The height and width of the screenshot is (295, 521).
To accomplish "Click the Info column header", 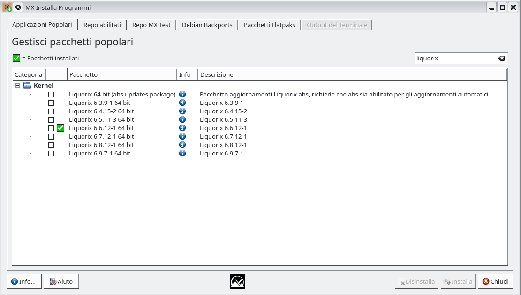I will pyautogui.click(x=188, y=74).
